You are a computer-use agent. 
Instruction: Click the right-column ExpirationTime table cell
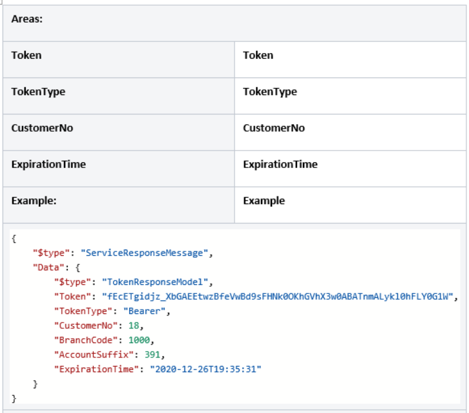point(351,164)
